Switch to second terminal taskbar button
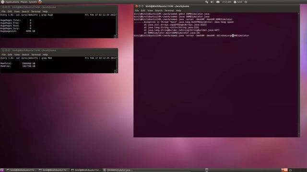Screen dimensions: 307x172 coord(53,170)
